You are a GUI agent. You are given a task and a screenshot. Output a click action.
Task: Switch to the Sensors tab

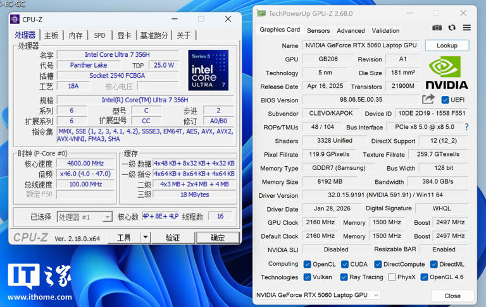pos(318,30)
